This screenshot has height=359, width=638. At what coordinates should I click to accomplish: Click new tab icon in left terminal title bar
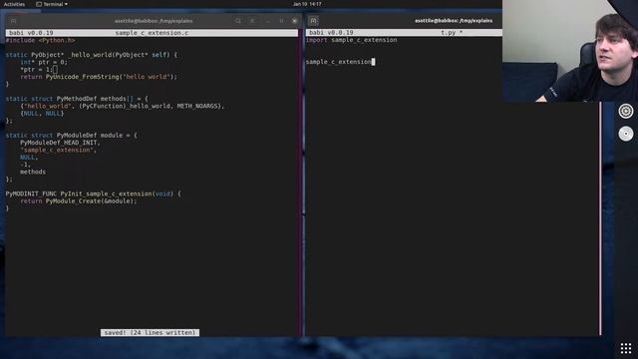pos(13,21)
